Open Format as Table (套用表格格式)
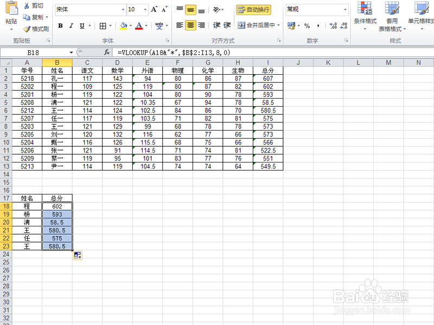Image resolution: width=434 pixels, height=325 pixels. coord(392,16)
